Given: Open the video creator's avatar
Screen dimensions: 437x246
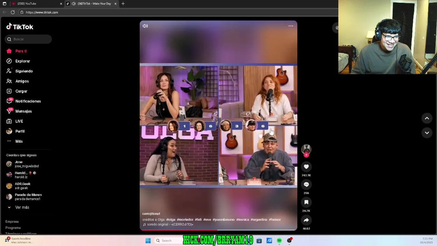Looking at the screenshot, I should point(306,149).
